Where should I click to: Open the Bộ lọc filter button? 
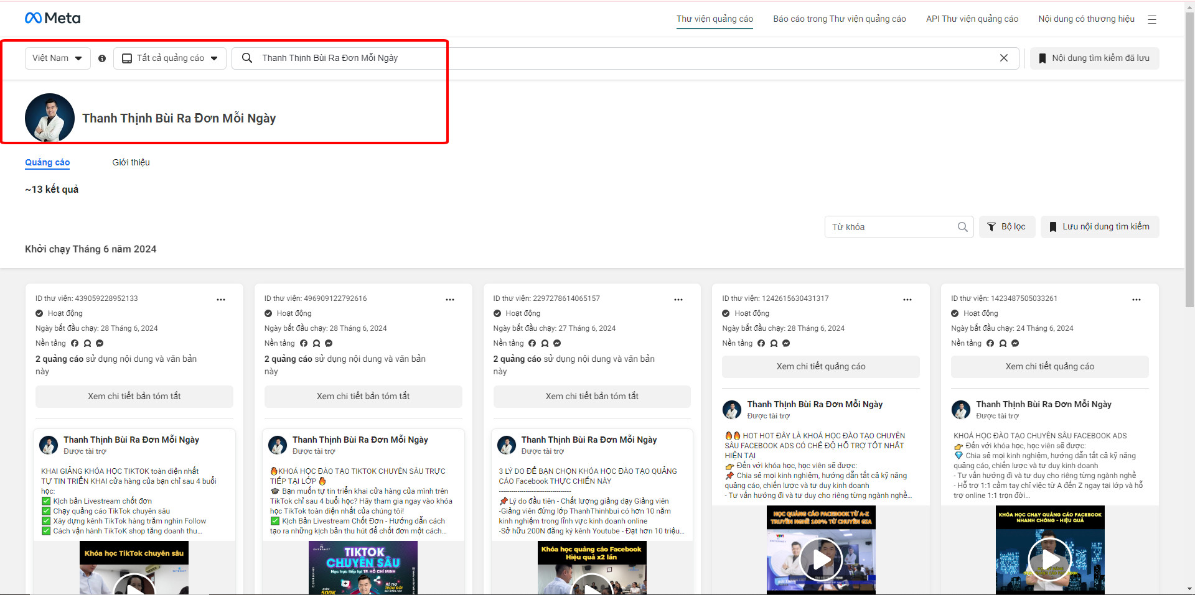pyautogui.click(x=1007, y=227)
